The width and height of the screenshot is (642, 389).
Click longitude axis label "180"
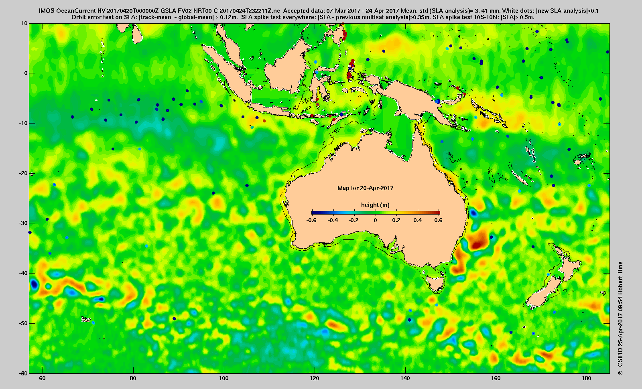click(x=587, y=378)
